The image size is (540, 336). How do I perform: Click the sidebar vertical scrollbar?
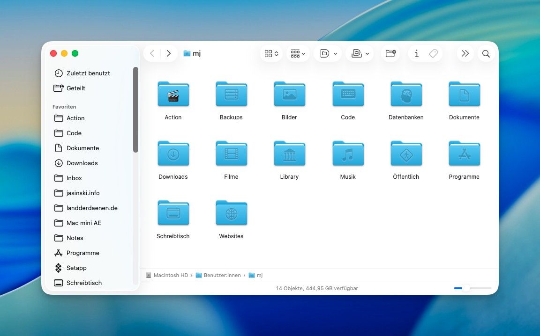[135, 110]
